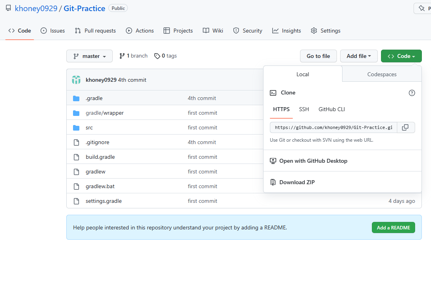Click the Public badge label
Viewport: 431px width, 285px height.
118,8
